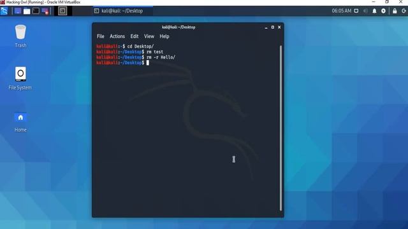Lock the screen with padlock icon
This screenshot has height=229, width=408.
click(395, 11)
